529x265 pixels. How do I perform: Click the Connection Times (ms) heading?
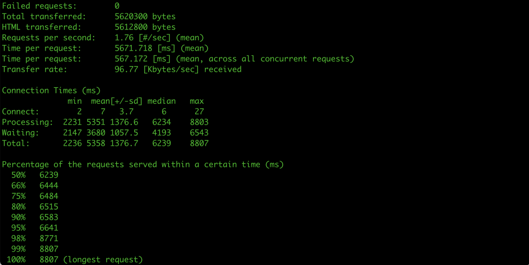51,90
